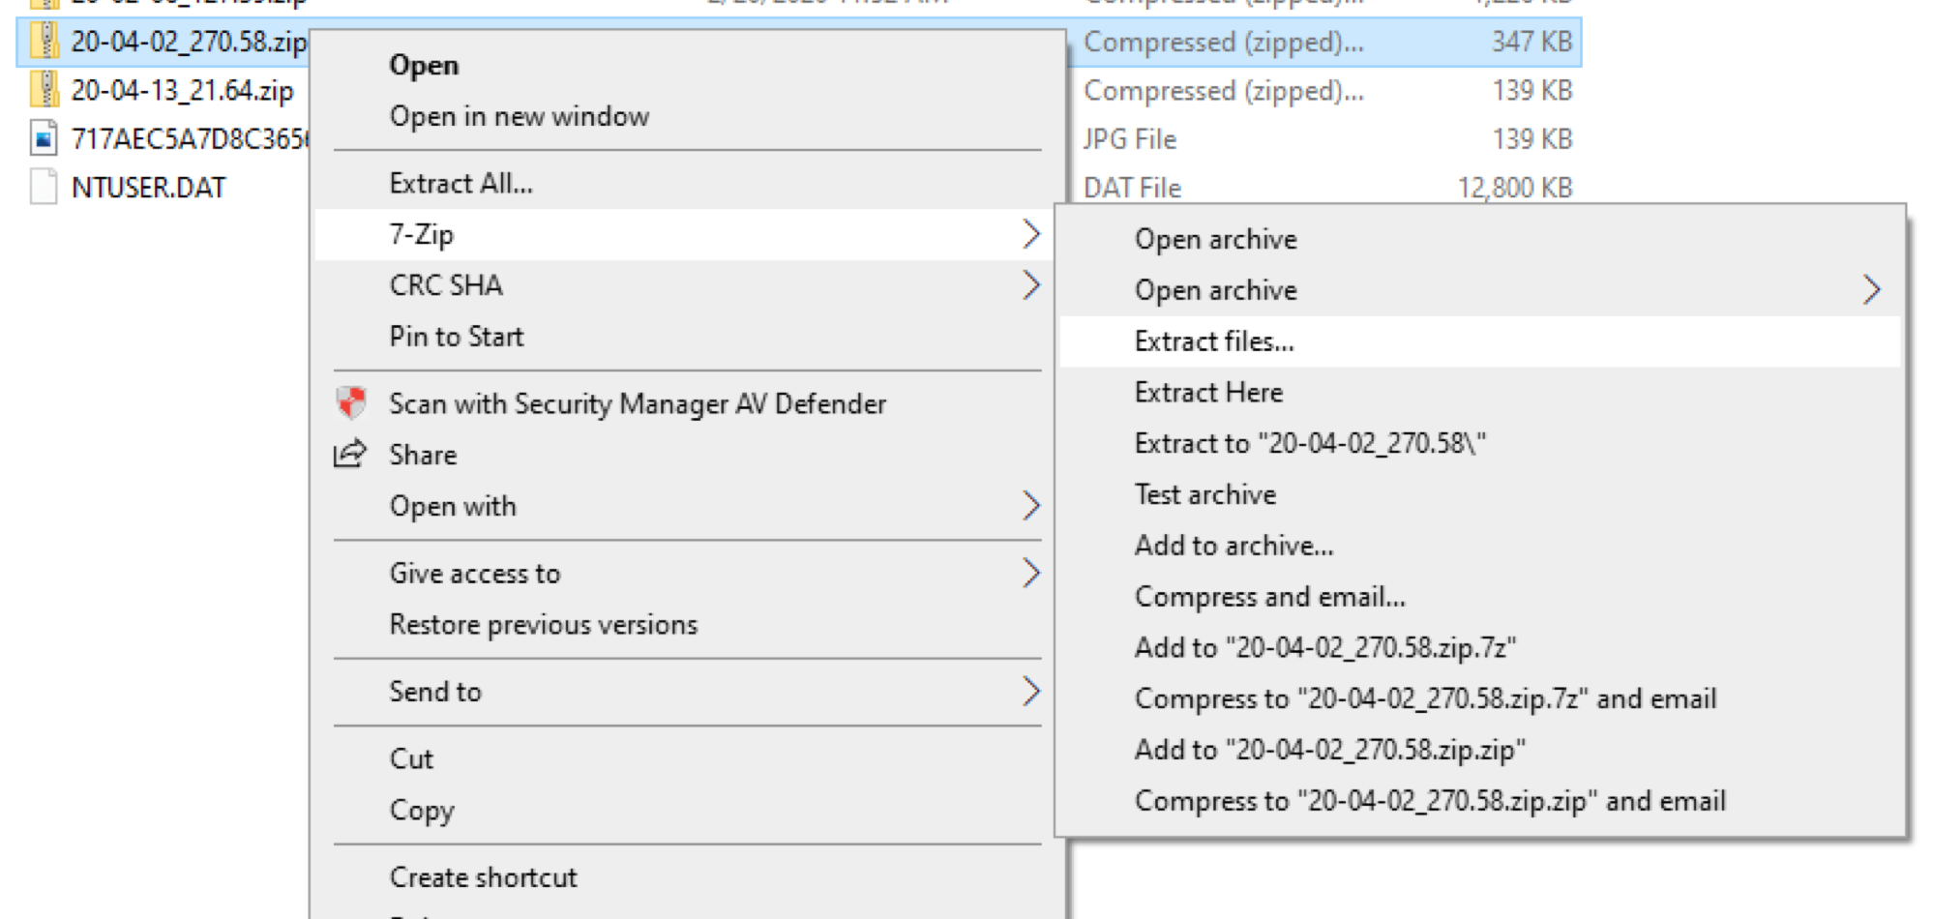Select Test archive

click(1204, 494)
